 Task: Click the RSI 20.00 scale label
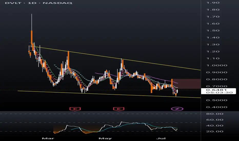click(x=215, y=132)
